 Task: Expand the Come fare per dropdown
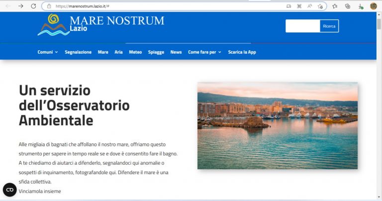pos(204,52)
